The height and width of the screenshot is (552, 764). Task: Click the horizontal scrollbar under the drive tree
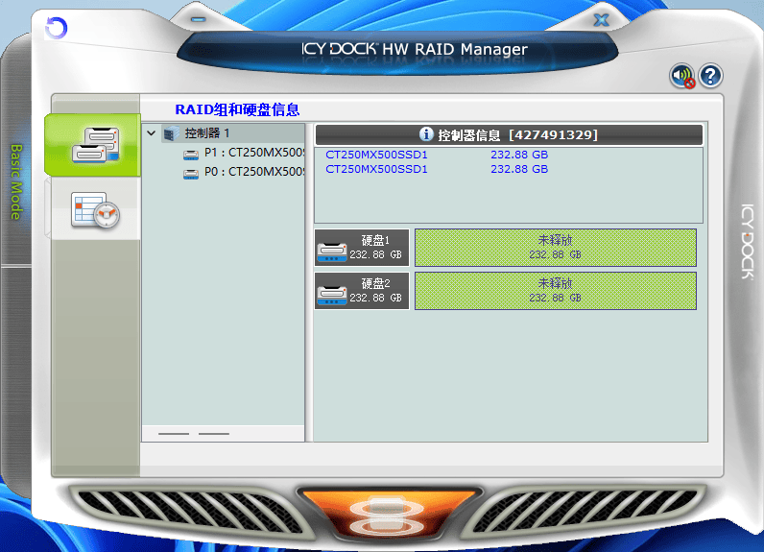click(x=223, y=434)
